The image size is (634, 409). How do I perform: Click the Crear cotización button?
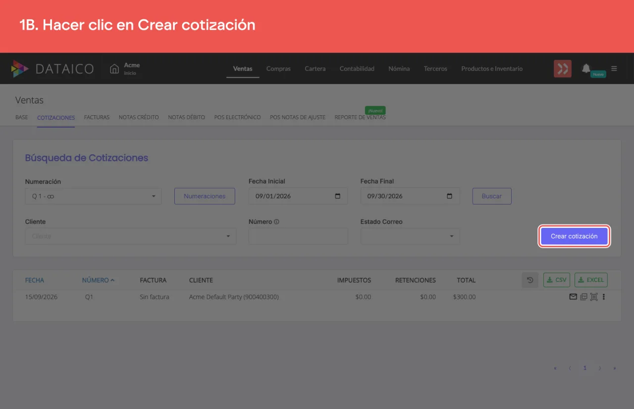point(574,236)
